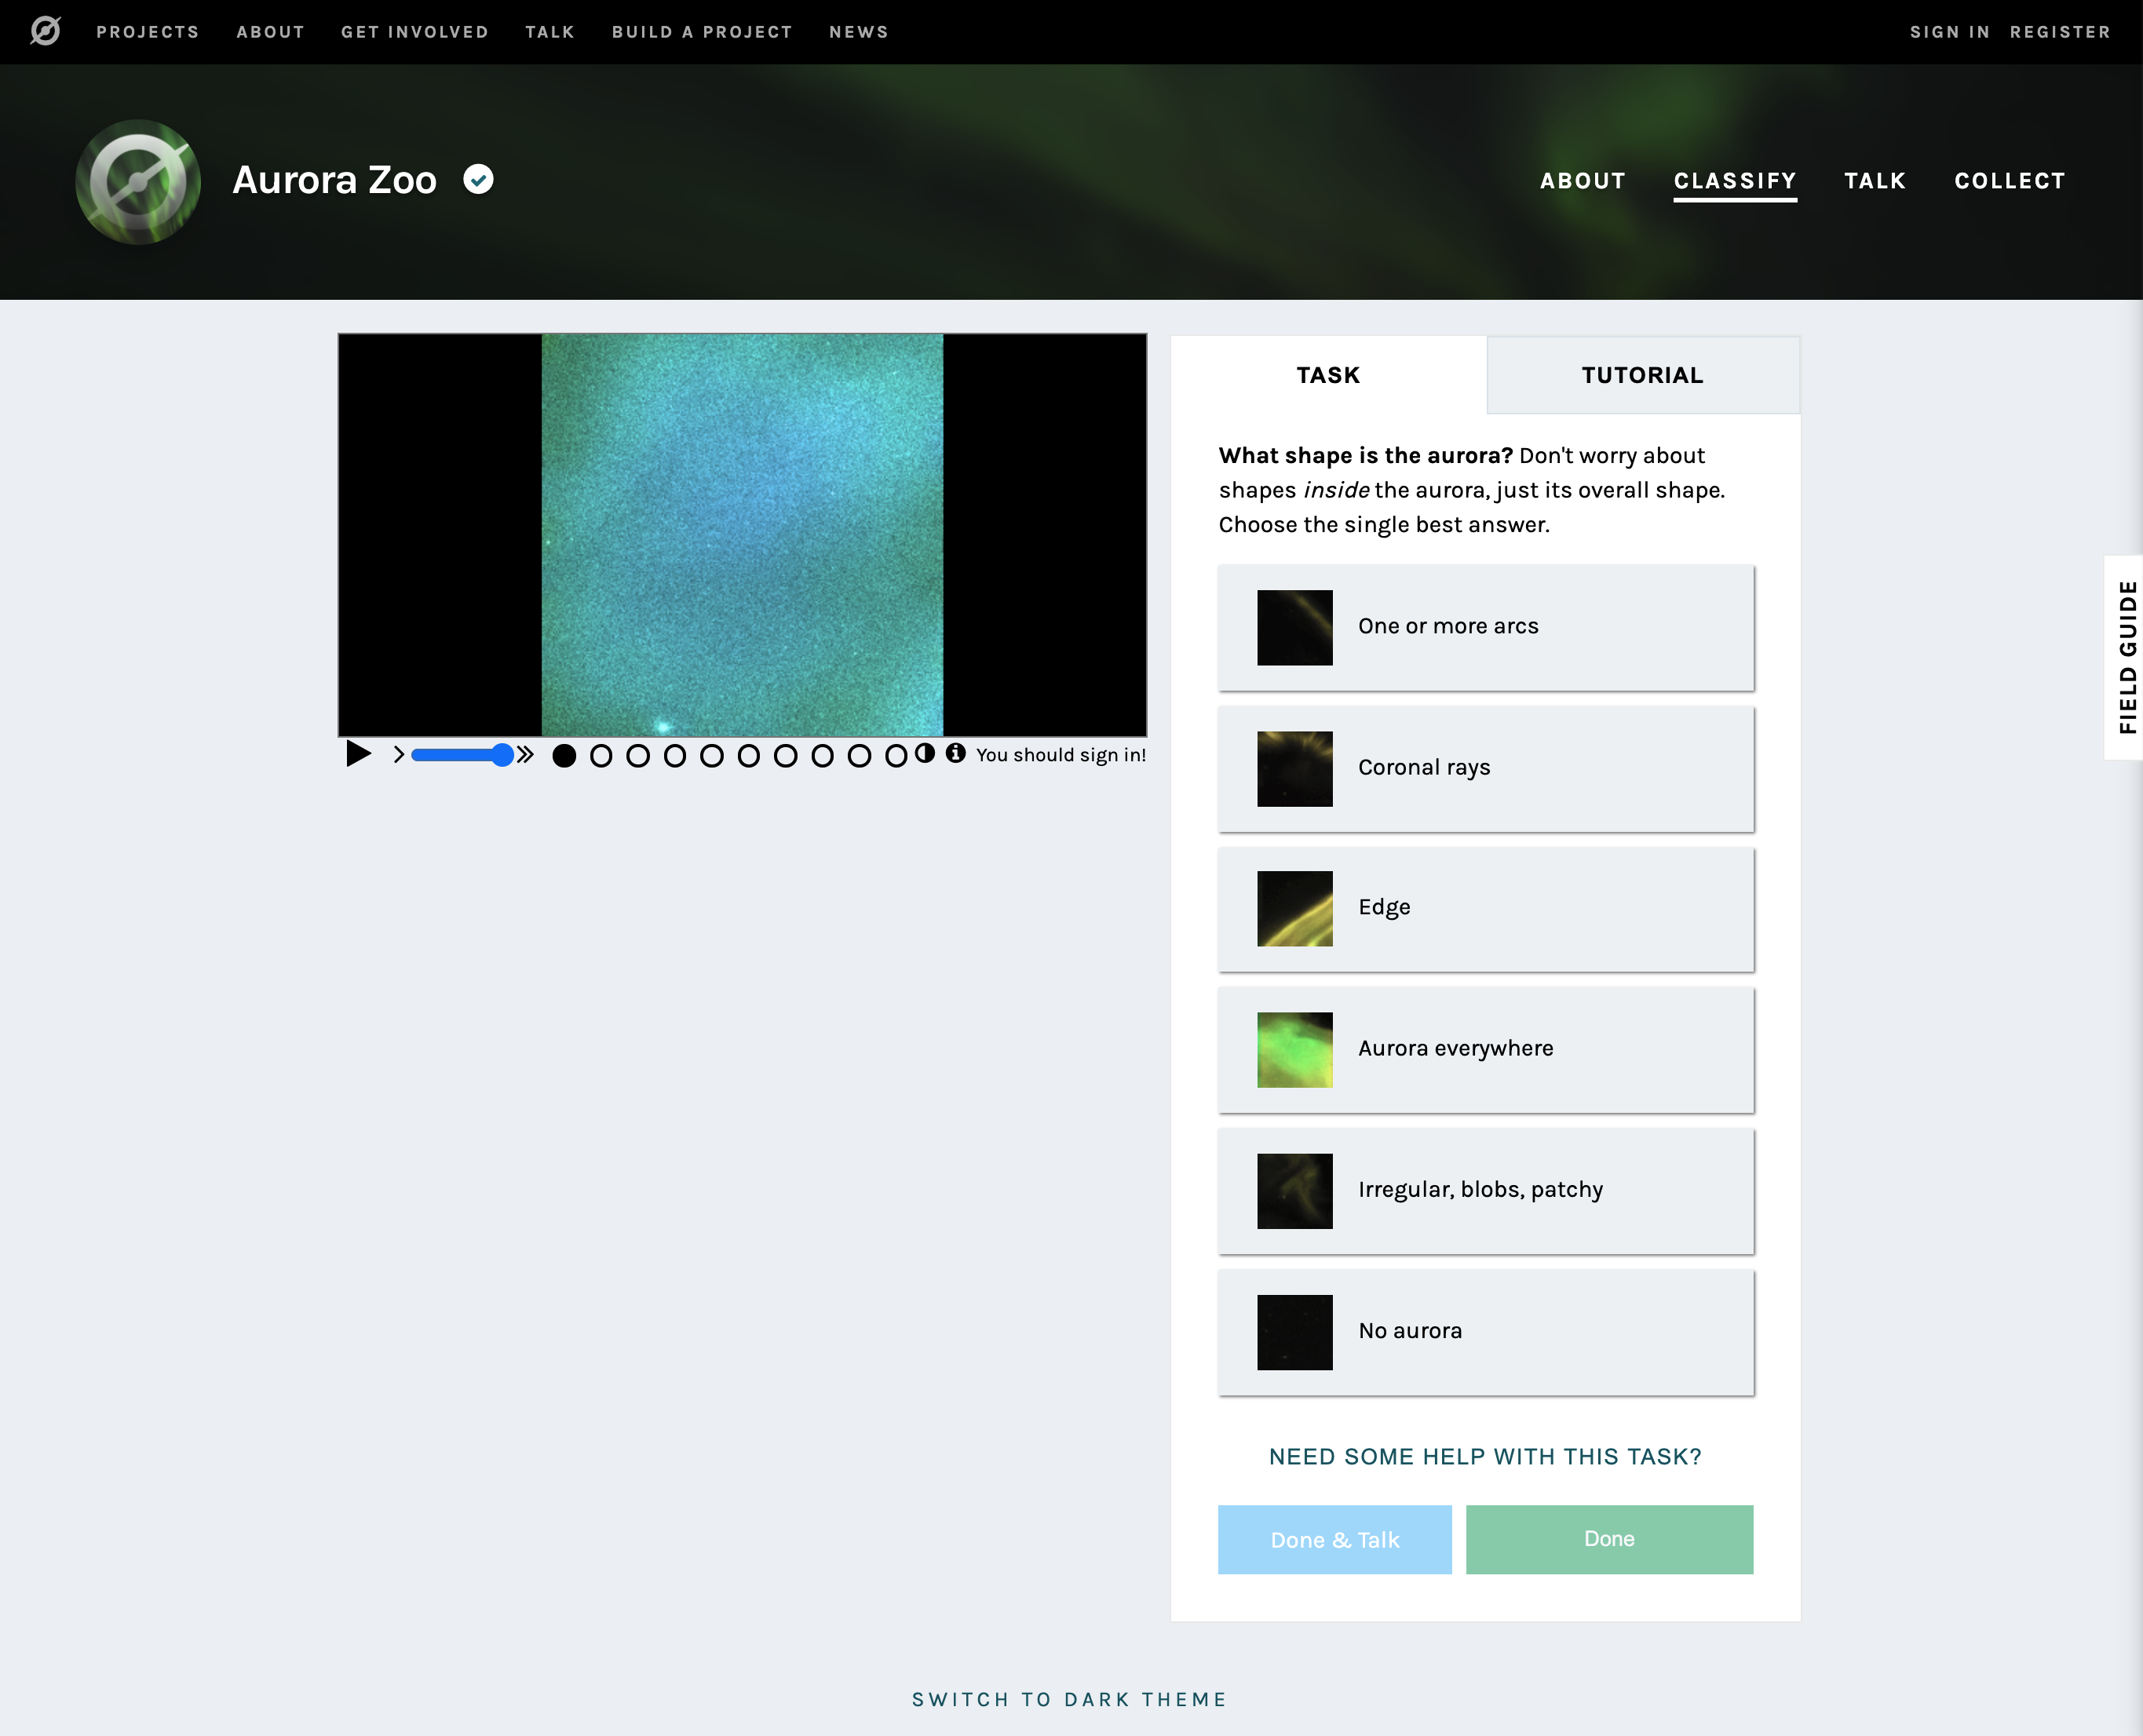Open the FIELD GUIDE side tab
2143x1736 pixels.
pos(2125,657)
